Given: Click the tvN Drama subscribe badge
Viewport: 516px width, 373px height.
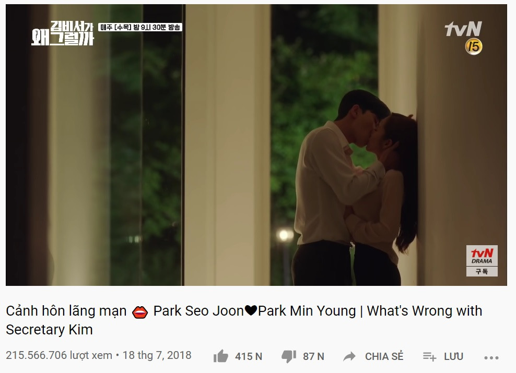Looking at the screenshot, I should pyautogui.click(x=482, y=261).
